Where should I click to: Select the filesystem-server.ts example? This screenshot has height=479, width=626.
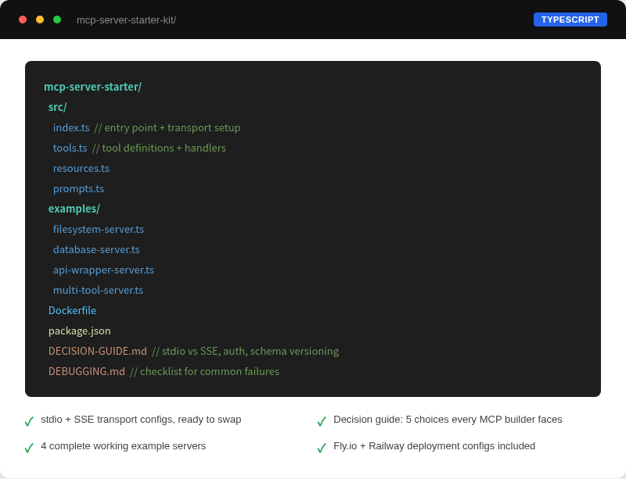point(99,229)
